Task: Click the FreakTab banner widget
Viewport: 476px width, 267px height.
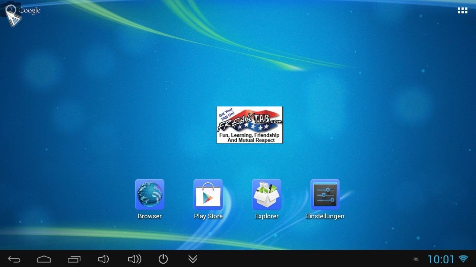Action: click(x=250, y=125)
